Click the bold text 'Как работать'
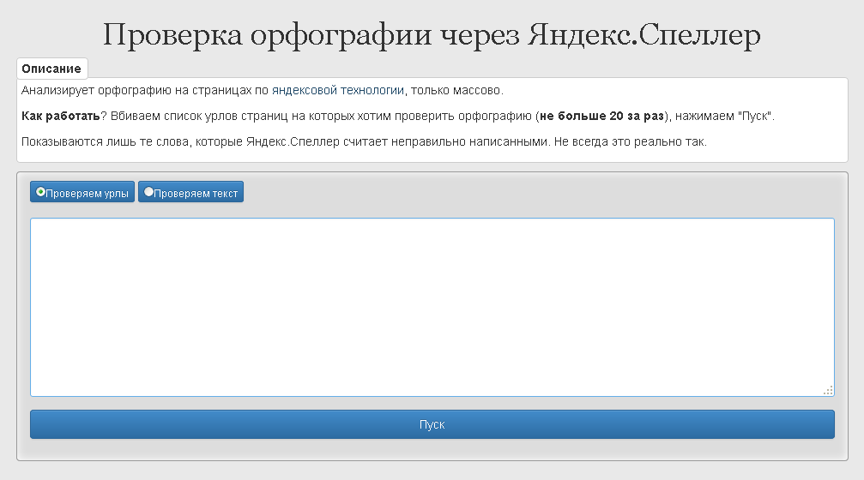The height and width of the screenshot is (480, 864). (x=61, y=117)
